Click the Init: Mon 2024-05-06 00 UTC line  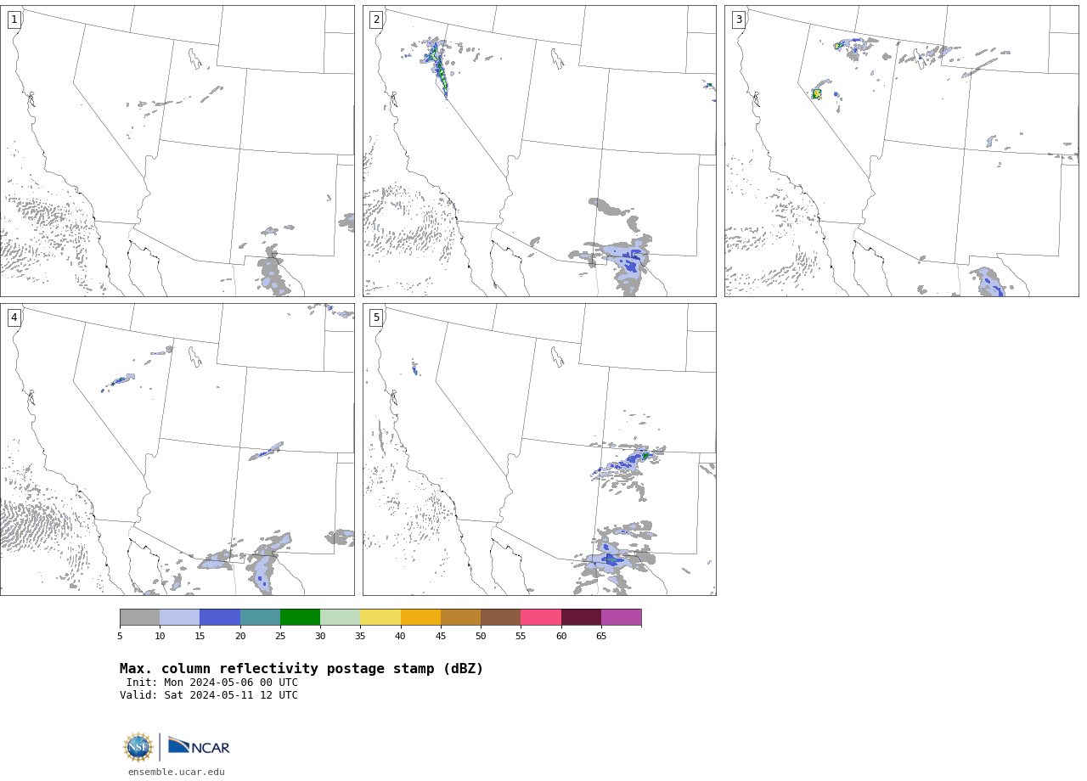click(x=211, y=683)
